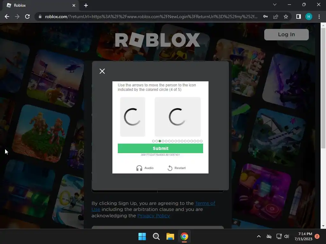Open the Privacy Policy link
Image resolution: width=326 pixels, height=244 pixels.
pos(153,216)
